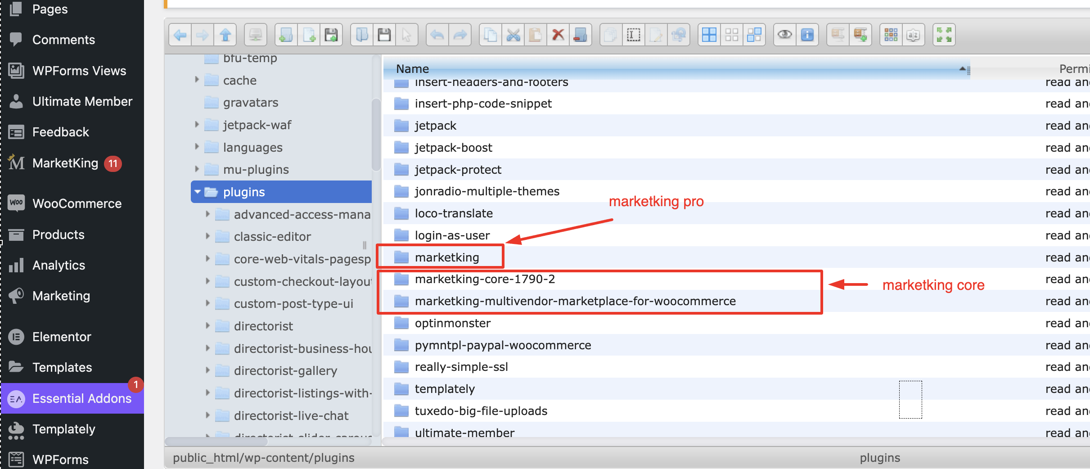The image size is (1090, 469).
Task: Click the icons view grid button
Action: (x=891, y=35)
